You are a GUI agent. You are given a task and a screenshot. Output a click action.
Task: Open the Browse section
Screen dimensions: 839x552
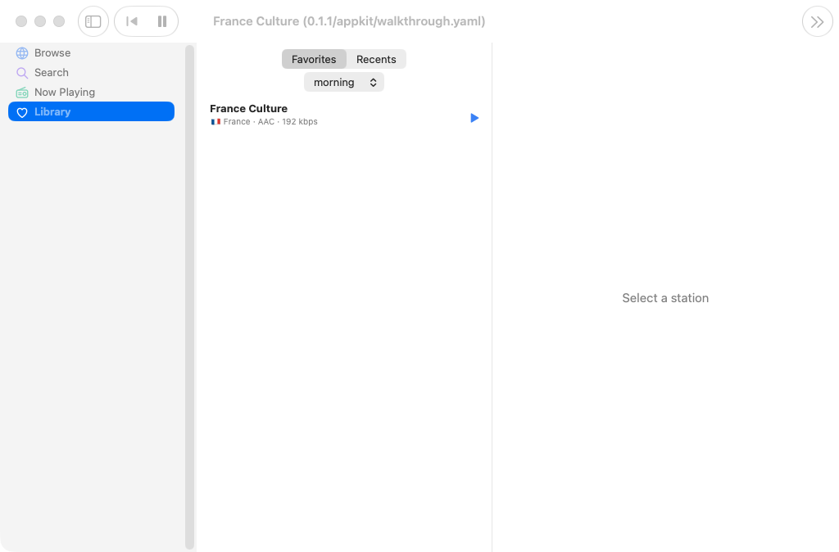pos(91,53)
